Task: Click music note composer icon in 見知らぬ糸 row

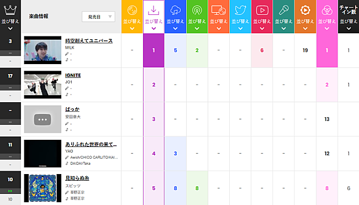Action: (67, 198)
